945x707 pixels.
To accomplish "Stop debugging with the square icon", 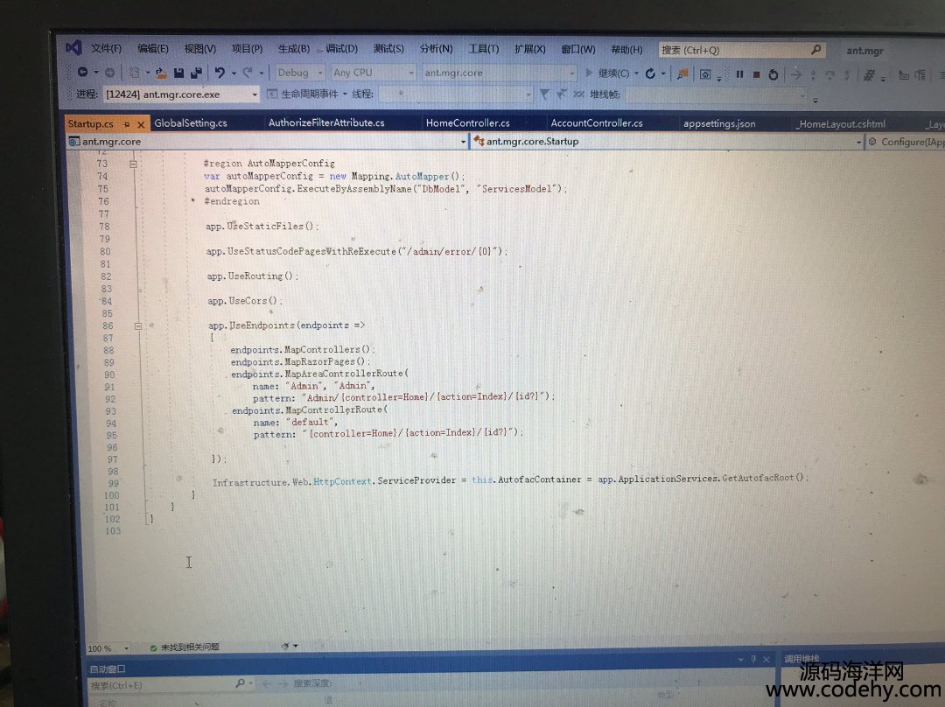I will pyautogui.click(x=756, y=74).
